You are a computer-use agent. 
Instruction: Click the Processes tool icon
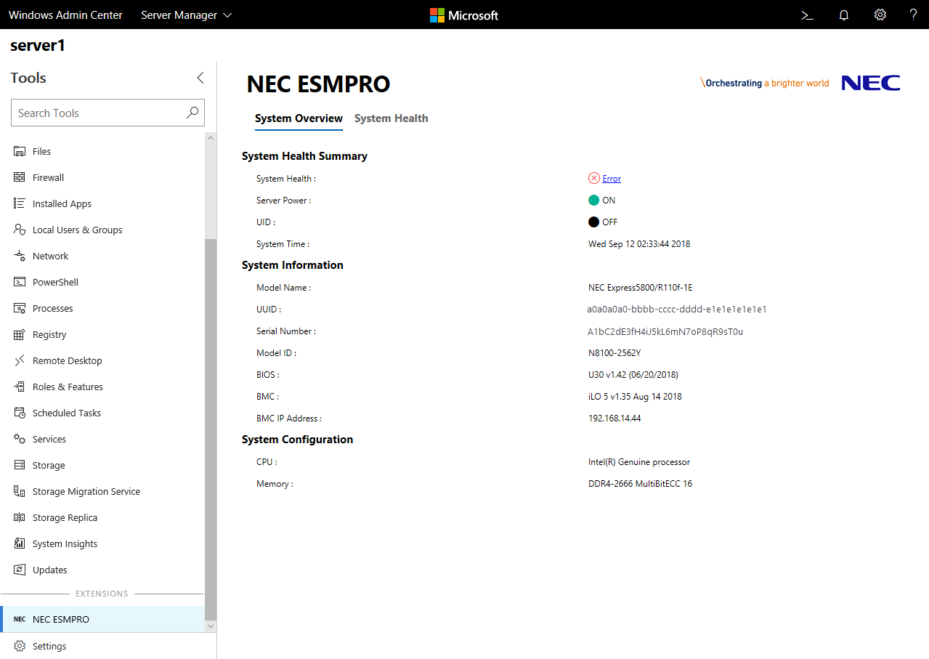tap(20, 308)
